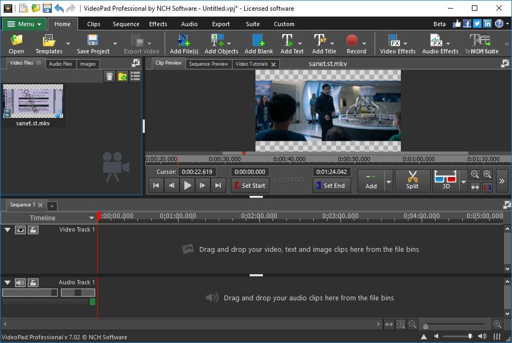Collapse Audio Track 1 with its triangle
The image size is (512, 343).
point(7,282)
